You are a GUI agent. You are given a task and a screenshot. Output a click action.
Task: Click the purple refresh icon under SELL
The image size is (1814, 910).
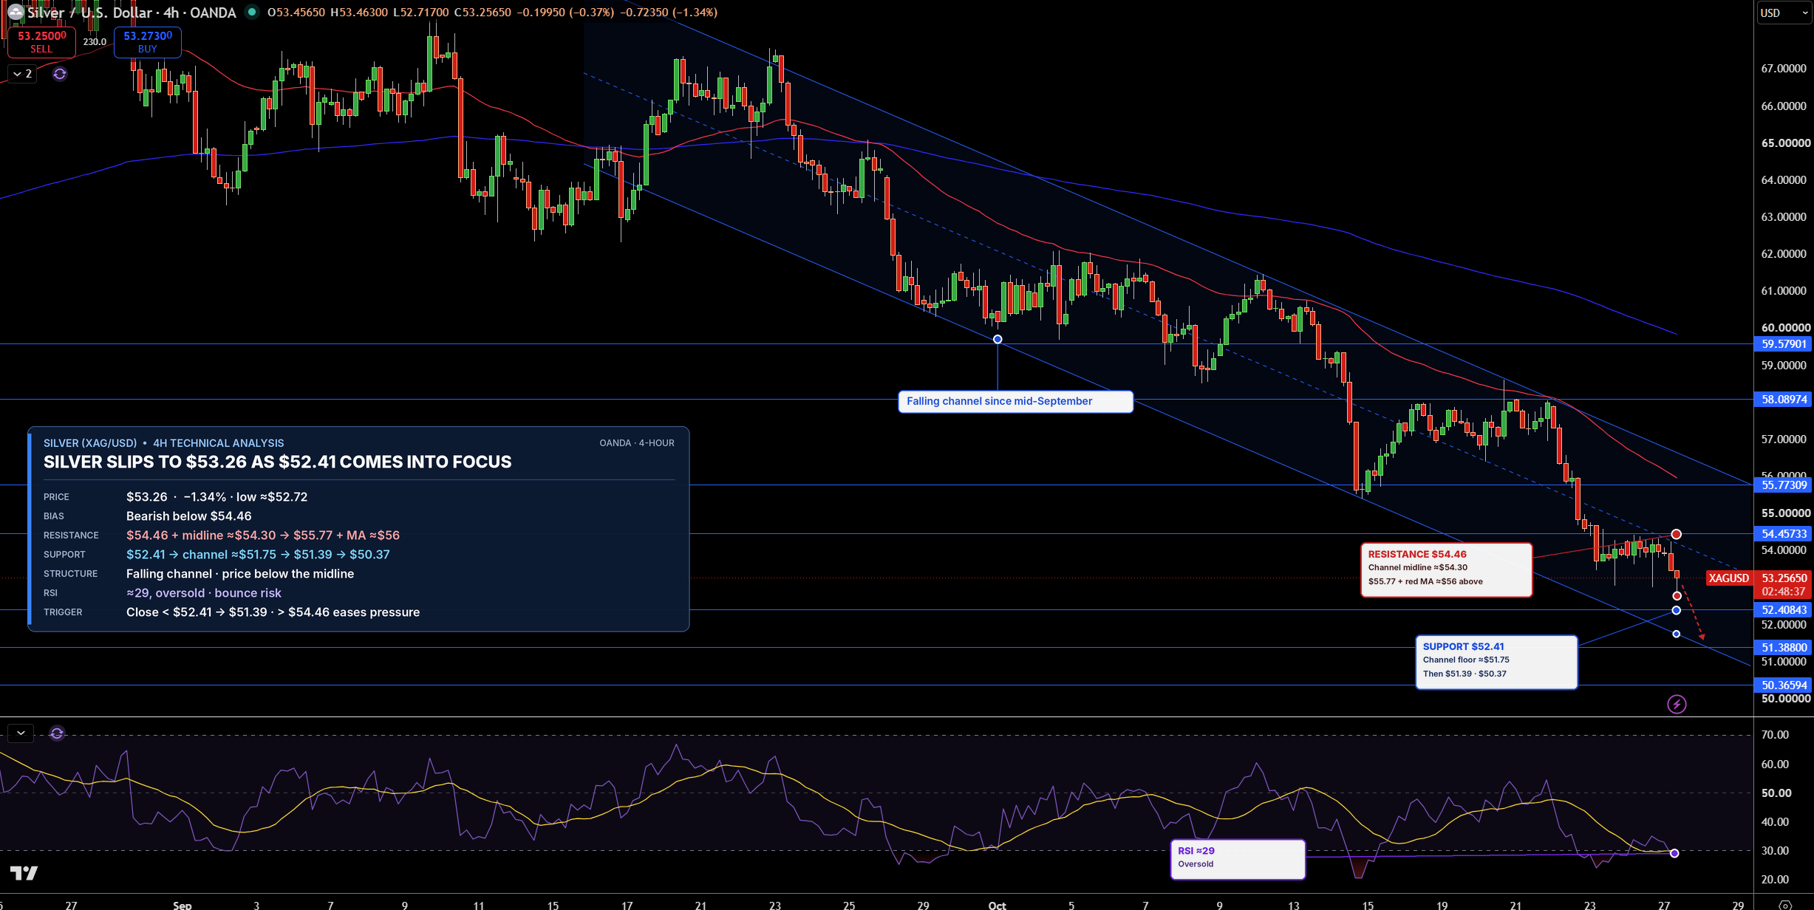[60, 74]
